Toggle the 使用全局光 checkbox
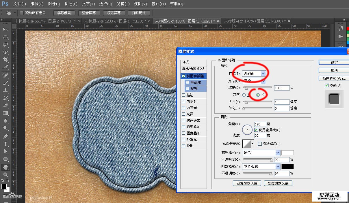Viewport: 349px width, 203px height. click(x=256, y=130)
